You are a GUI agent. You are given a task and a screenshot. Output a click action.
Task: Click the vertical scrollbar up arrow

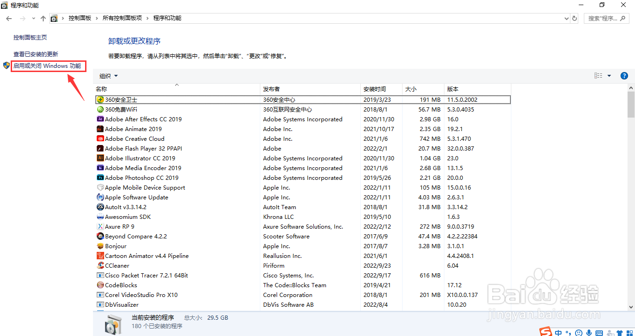tap(631, 88)
